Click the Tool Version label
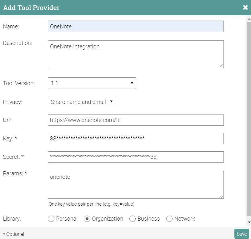Screen dimensions: 251x239 pyautogui.click(x=19, y=83)
